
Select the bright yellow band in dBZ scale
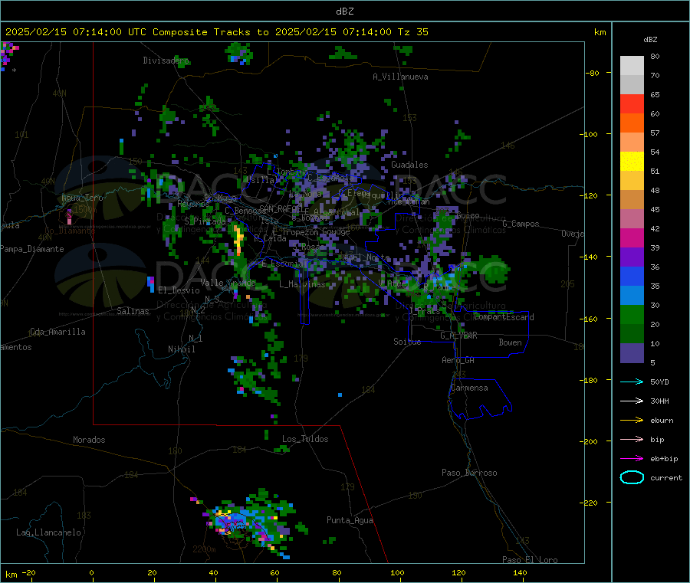click(632, 162)
